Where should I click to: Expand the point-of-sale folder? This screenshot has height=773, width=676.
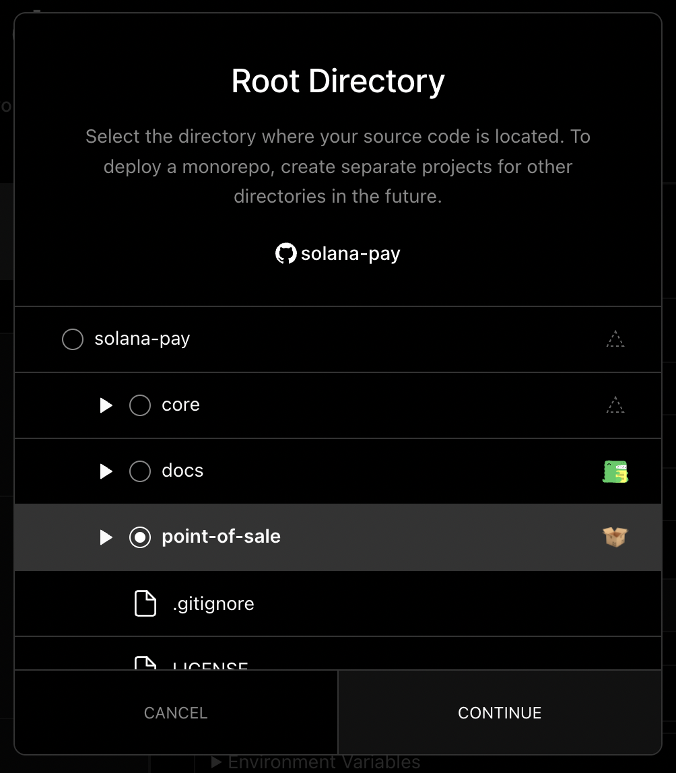click(106, 537)
